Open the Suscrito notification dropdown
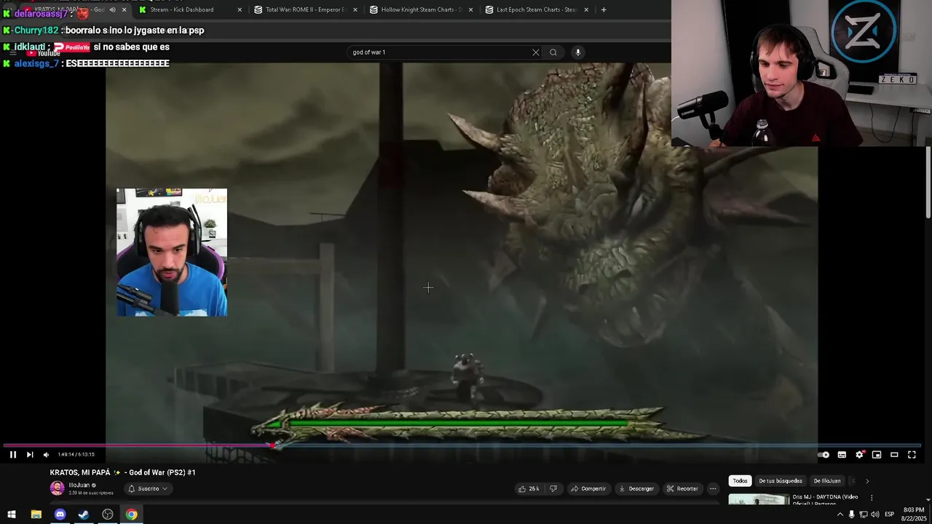Image resolution: width=932 pixels, height=524 pixels. click(149, 488)
